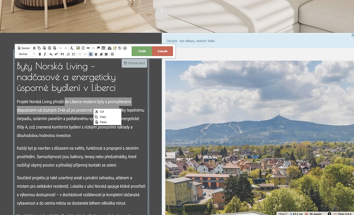Viewport: 354px width, 215px height.
Task: Click the 49 events debug bar item
Action: (x=315, y=214)
